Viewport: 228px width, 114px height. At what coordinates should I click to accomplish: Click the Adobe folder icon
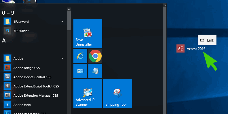coord(7,59)
